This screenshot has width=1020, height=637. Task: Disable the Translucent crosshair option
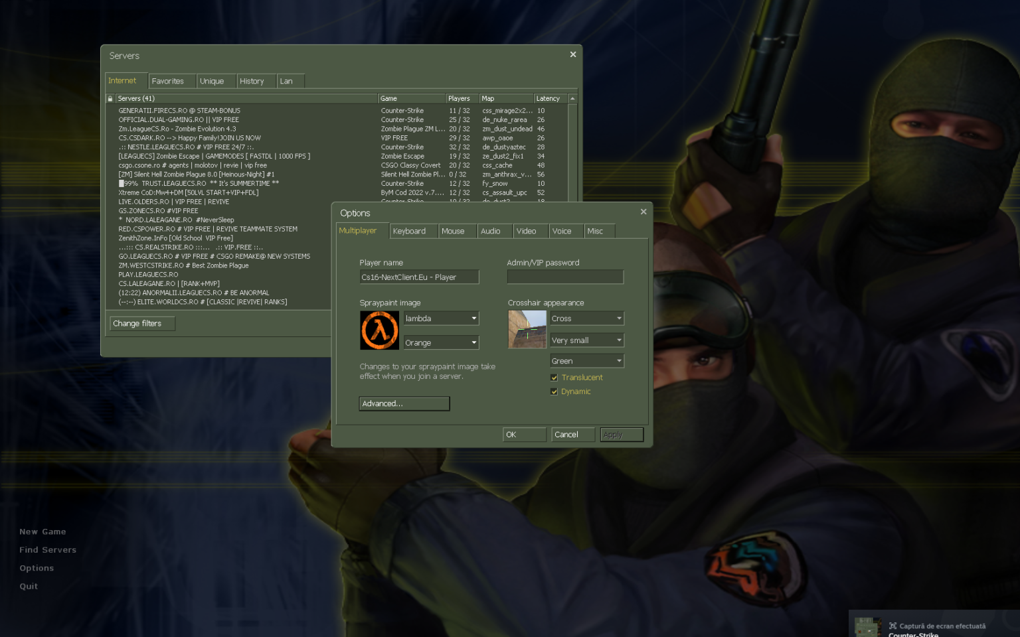click(554, 377)
